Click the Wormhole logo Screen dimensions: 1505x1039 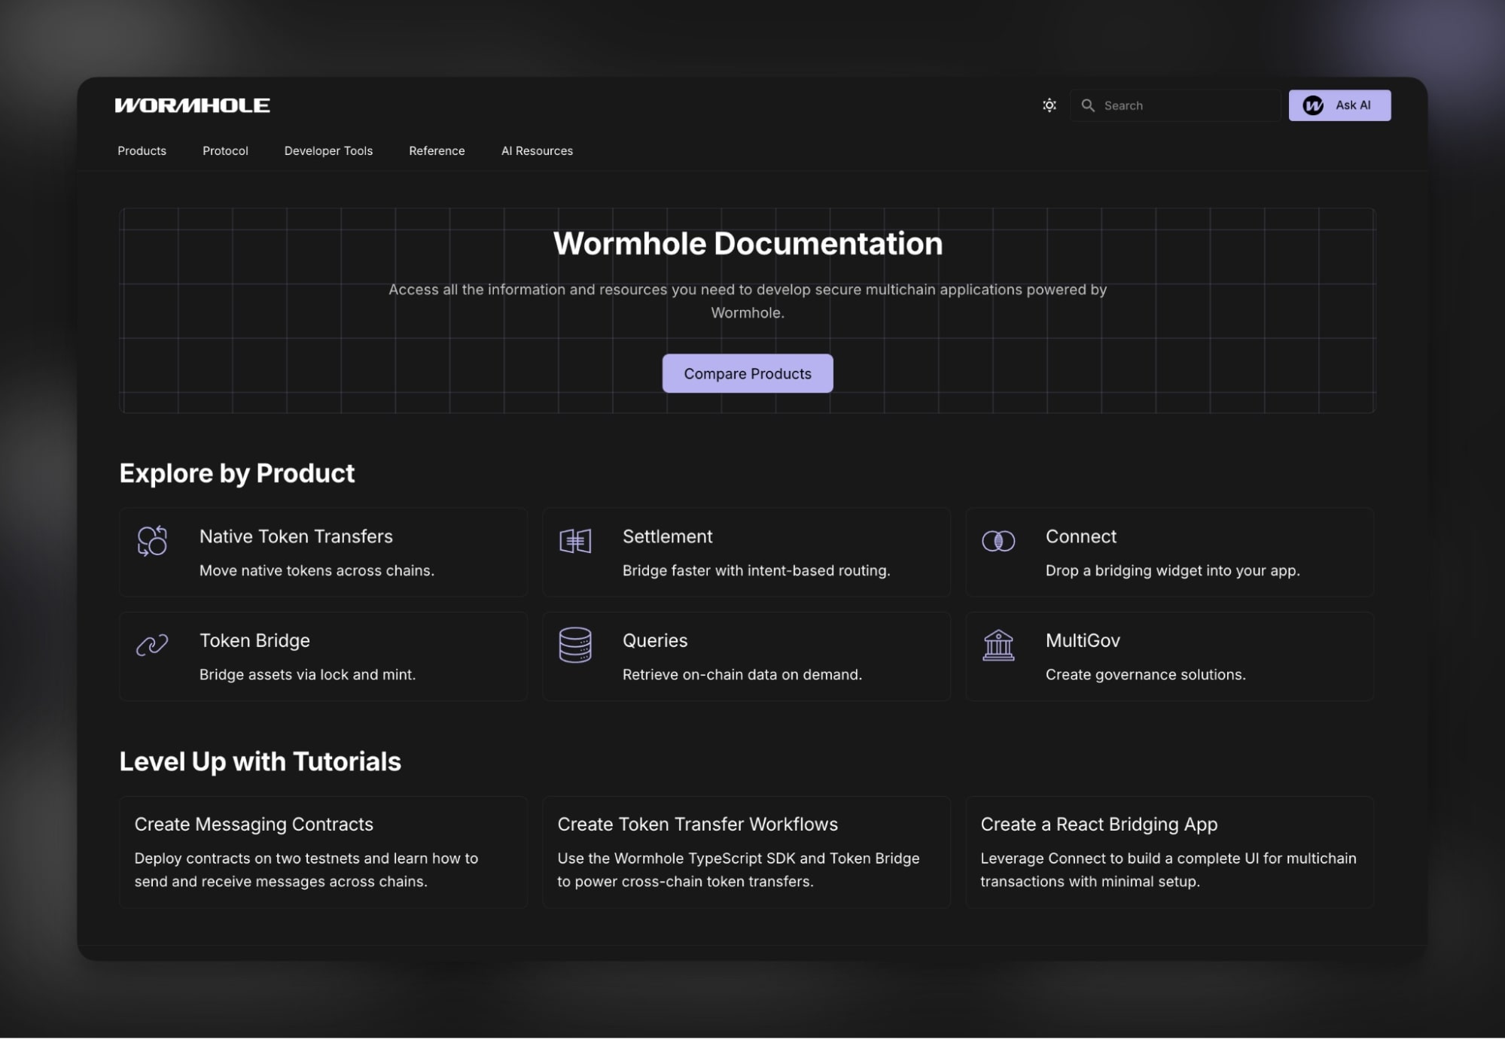point(192,105)
